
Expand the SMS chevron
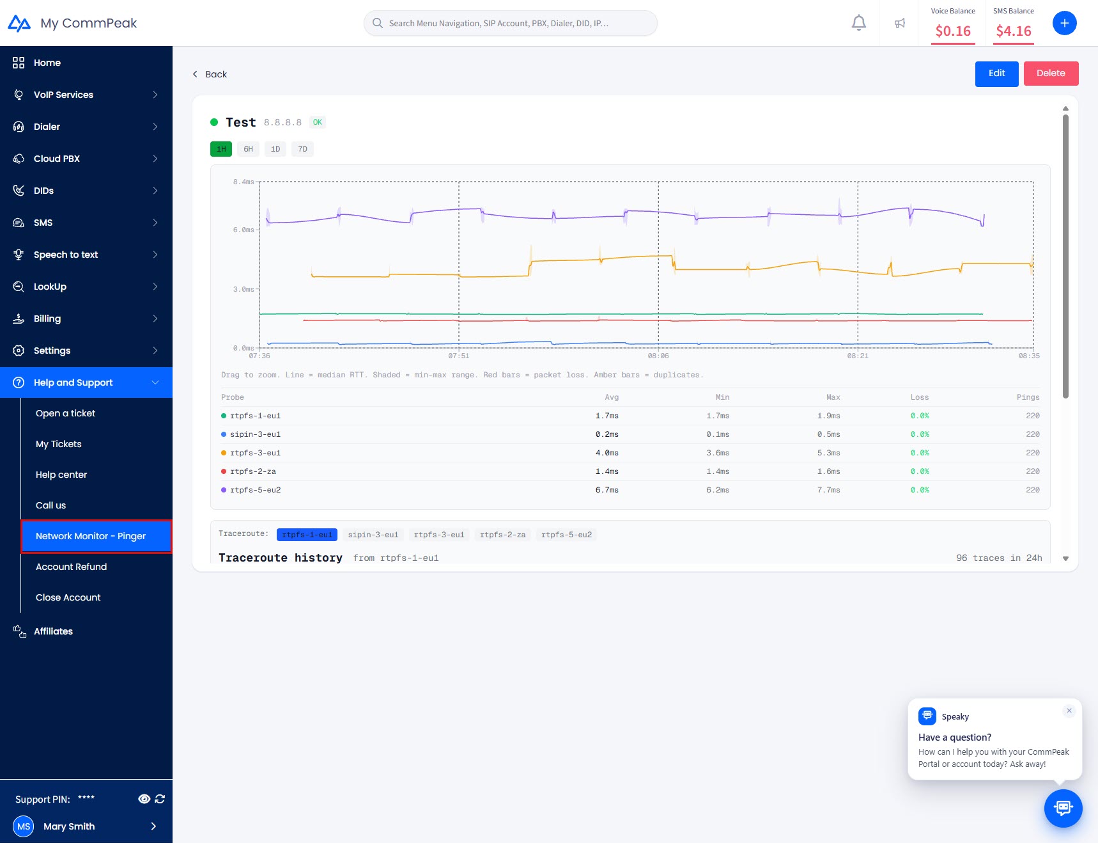(x=155, y=223)
